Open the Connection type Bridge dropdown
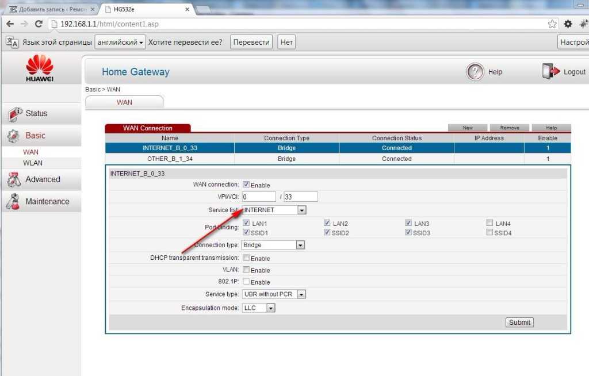 (273, 245)
